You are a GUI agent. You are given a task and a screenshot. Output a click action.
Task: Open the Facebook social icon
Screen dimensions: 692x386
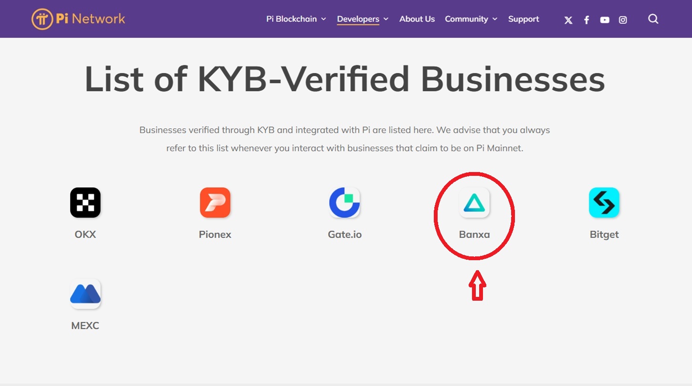point(587,20)
